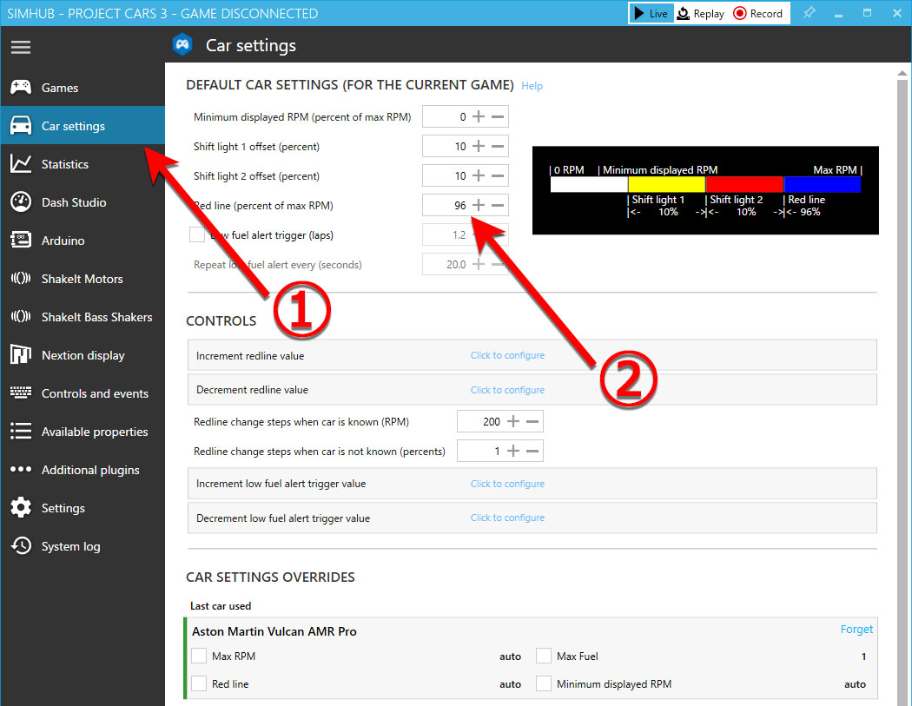912x706 pixels.
Task: Increase Shift light 1 offset
Action: tap(478, 146)
